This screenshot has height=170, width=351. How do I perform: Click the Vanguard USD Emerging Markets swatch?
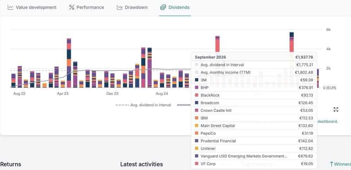point(197,156)
